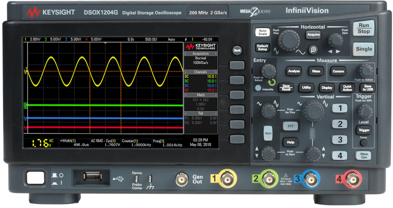Open the Trigger menu key
Screen dimensions: 393x208
click(364, 130)
